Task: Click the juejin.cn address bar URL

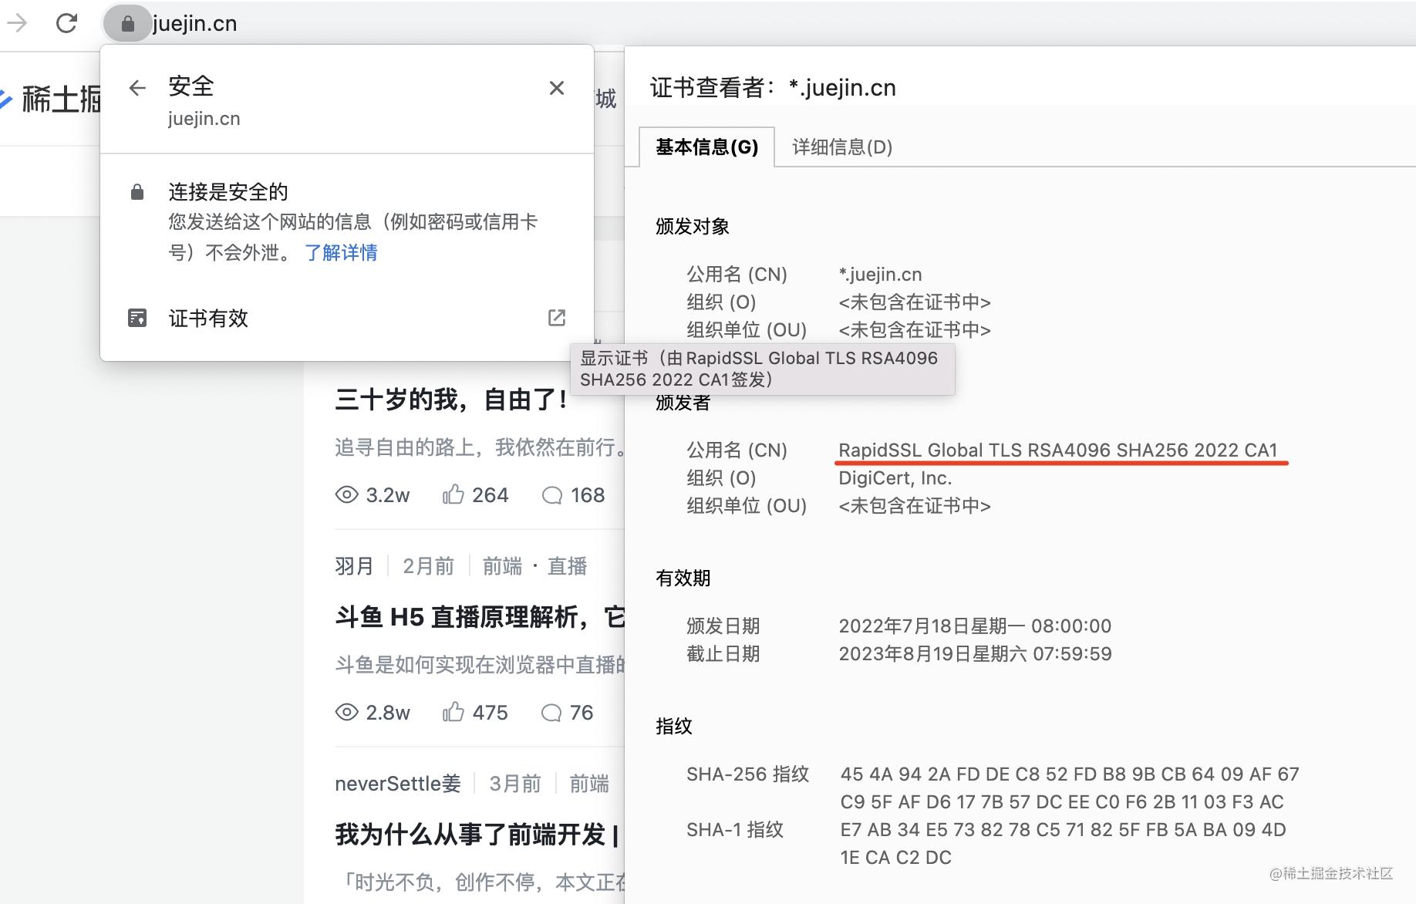Action: pos(195,24)
